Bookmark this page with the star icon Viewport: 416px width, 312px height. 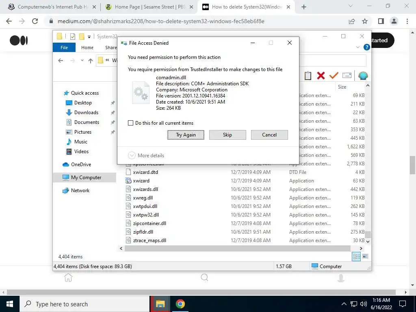pos(365,21)
